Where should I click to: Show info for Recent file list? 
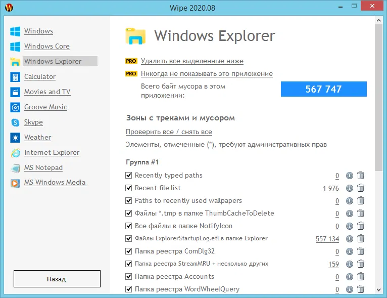pyautogui.click(x=350, y=188)
